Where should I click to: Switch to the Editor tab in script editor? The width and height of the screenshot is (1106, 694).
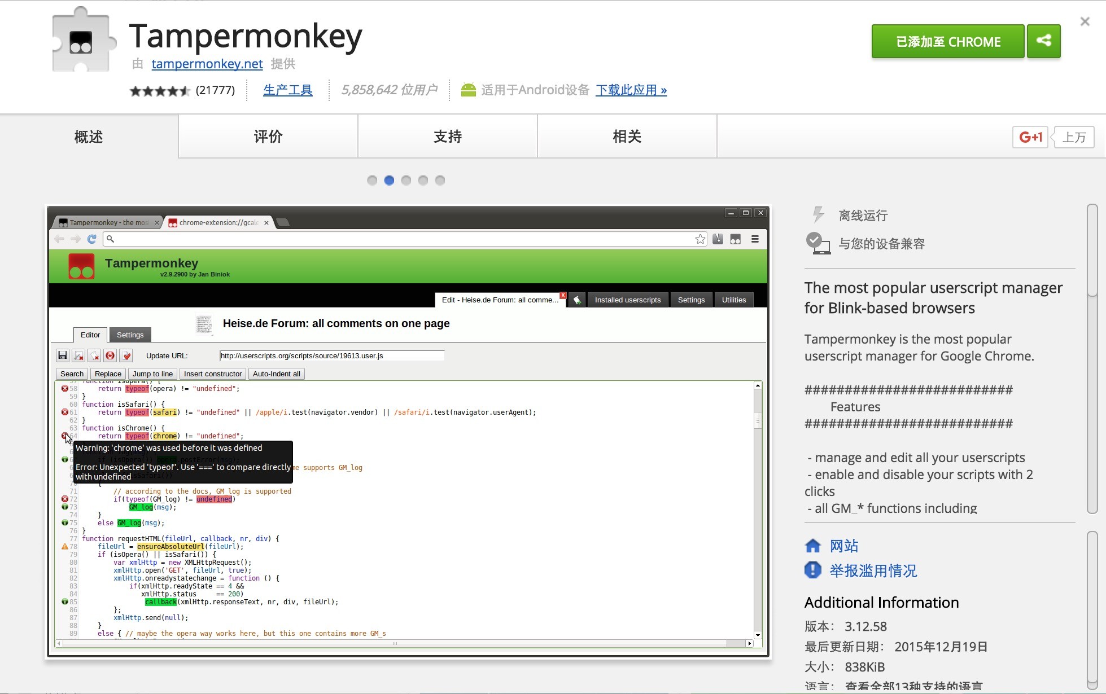(90, 334)
